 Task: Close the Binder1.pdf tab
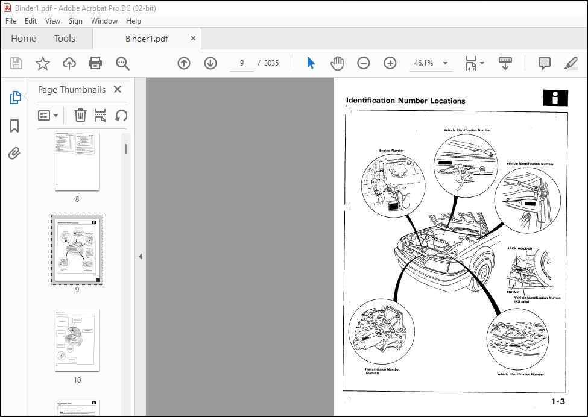point(193,38)
